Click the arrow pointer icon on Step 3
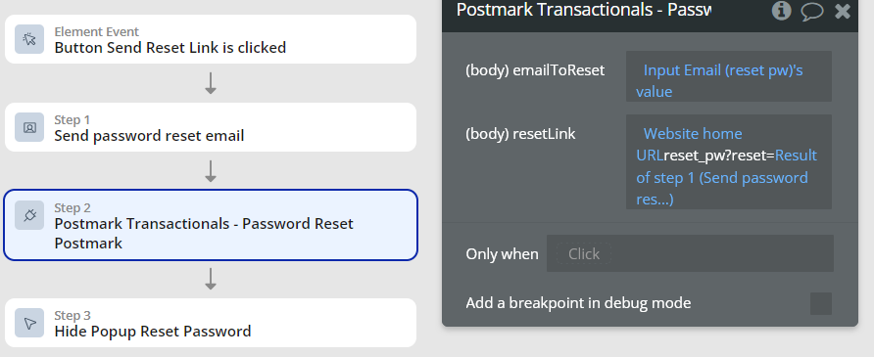Image resolution: width=874 pixels, height=357 pixels. coord(29,323)
